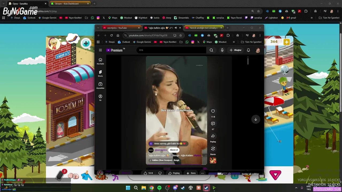Open Instagram bookmark in inner browser

[x=193, y=42]
